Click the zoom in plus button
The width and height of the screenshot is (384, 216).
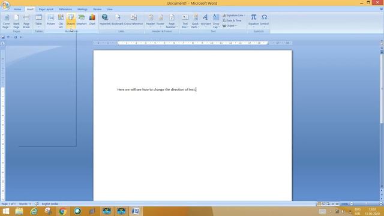[381, 204]
